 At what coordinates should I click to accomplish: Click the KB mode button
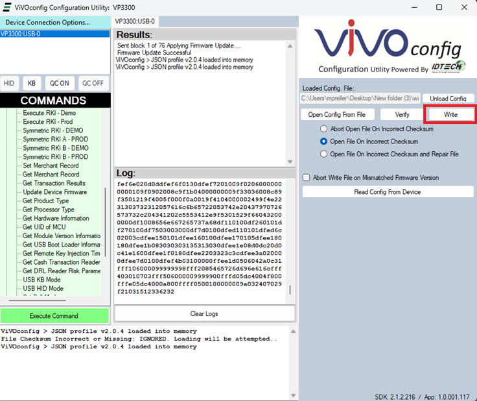tap(31, 83)
